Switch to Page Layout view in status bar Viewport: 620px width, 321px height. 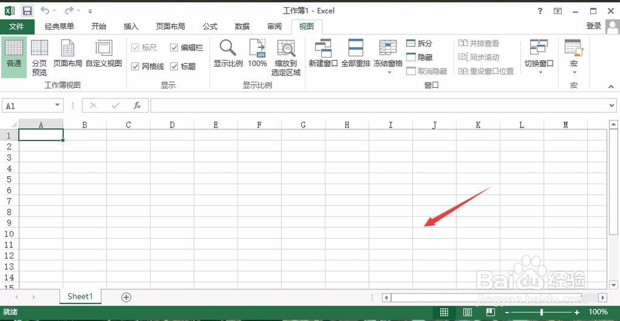[467, 312]
